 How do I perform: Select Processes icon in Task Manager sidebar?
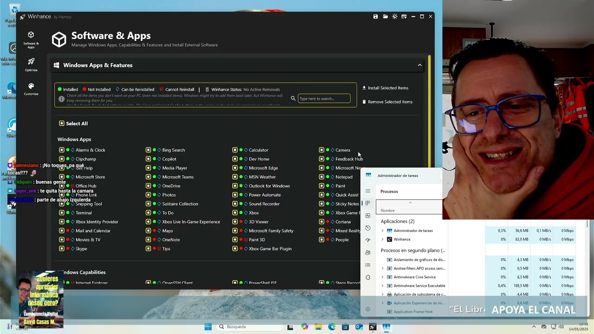[x=368, y=203]
